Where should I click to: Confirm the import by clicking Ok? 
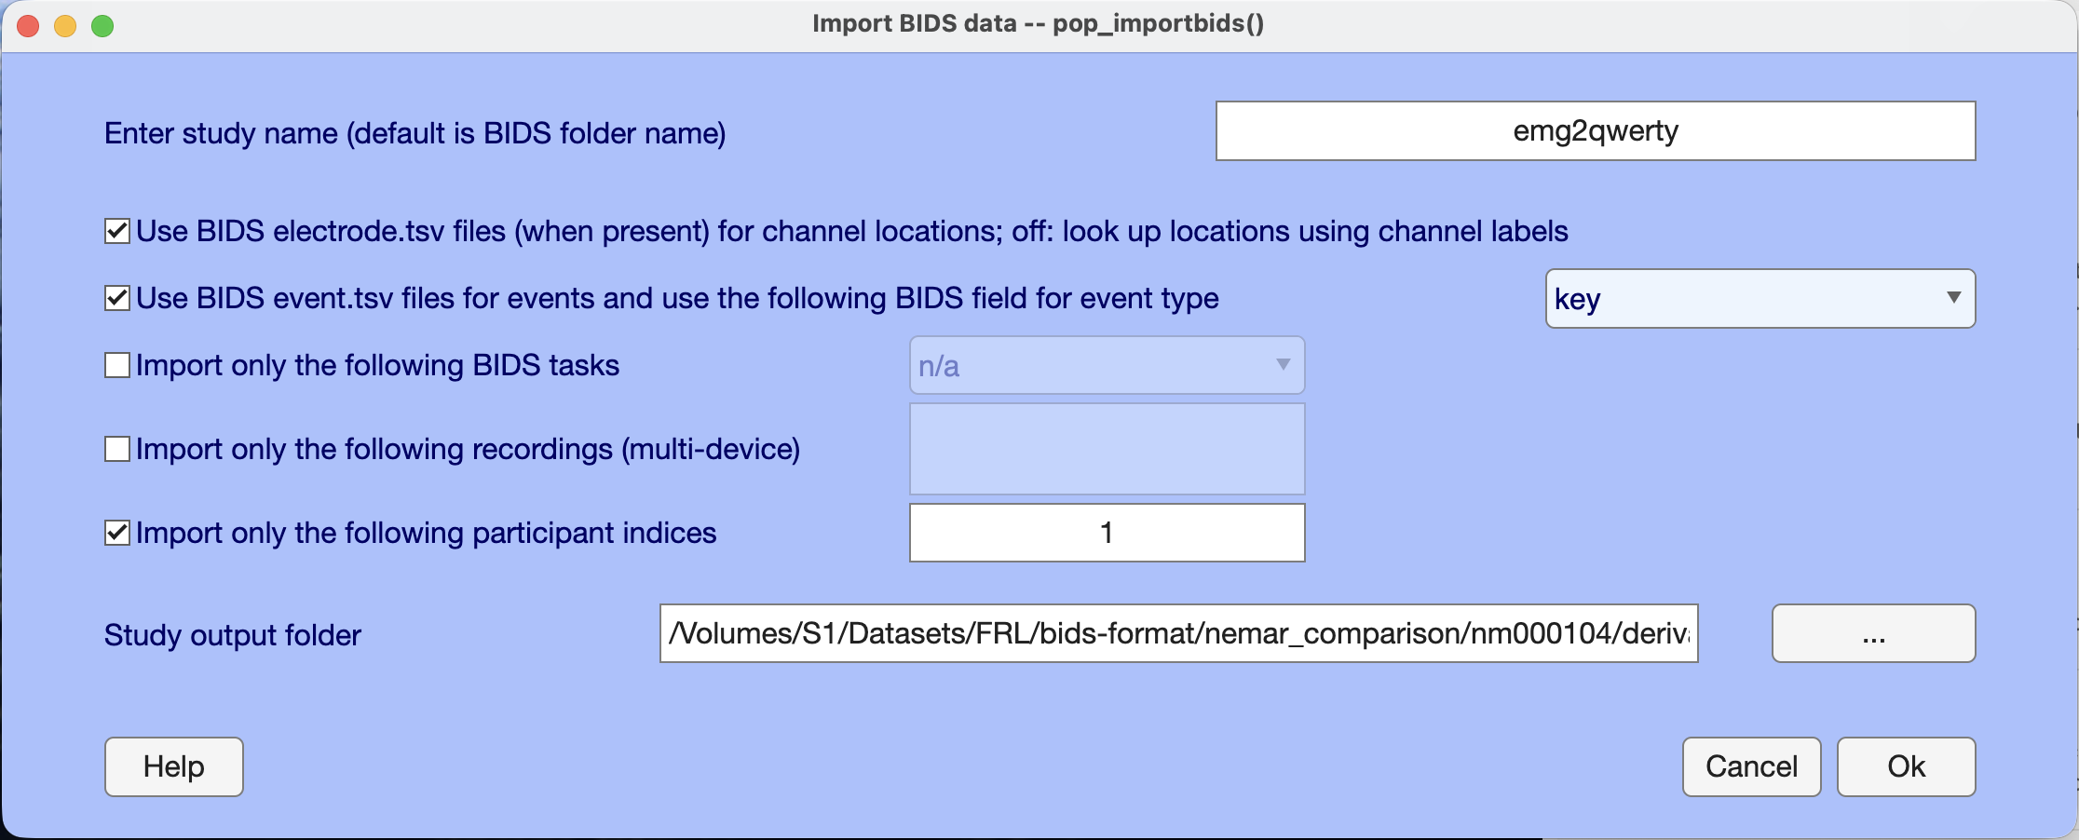[1906, 766]
